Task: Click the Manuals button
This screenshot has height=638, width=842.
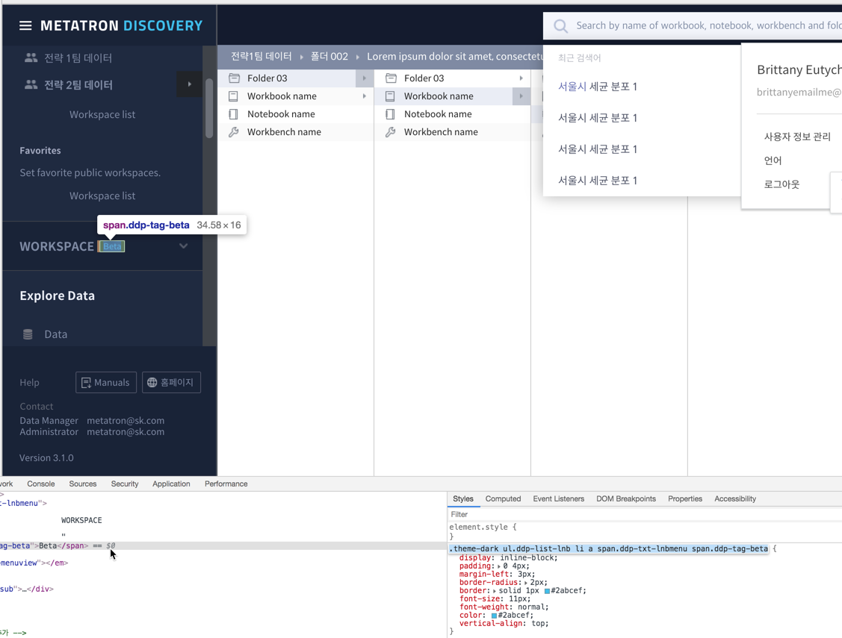Action: [106, 382]
